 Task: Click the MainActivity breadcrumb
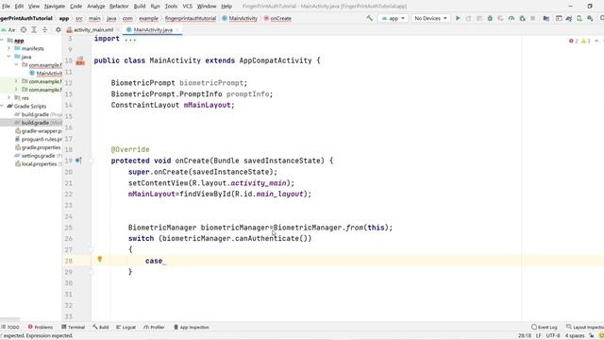coord(240,18)
